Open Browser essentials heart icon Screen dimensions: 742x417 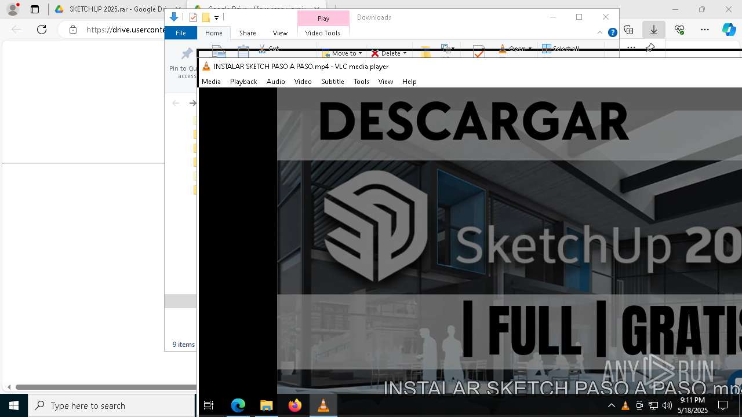pos(679,30)
